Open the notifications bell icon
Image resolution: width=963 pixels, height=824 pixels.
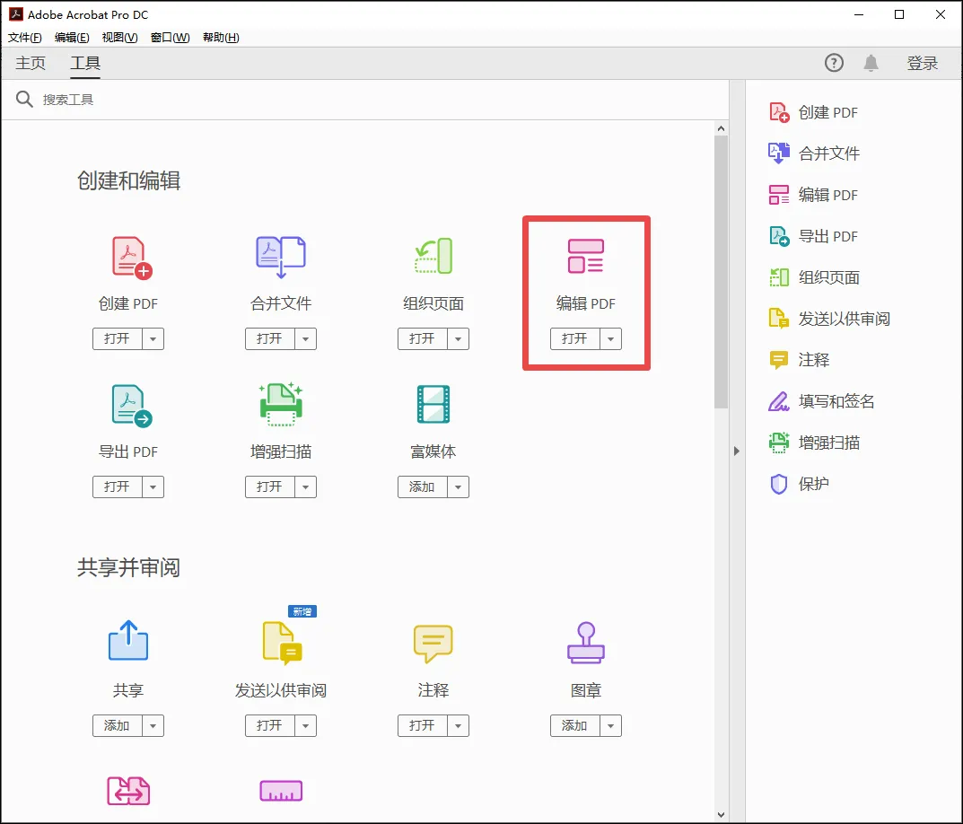pyautogui.click(x=871, y=63)
